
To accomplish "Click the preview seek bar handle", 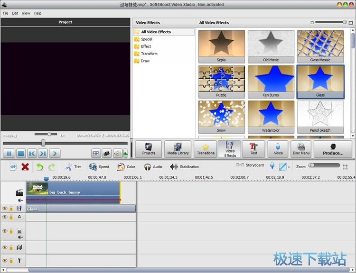I will 43,143.
